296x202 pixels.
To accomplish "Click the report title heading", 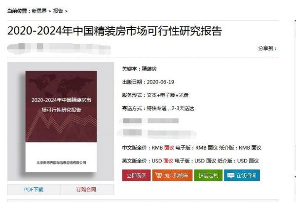I will point(114,31).
